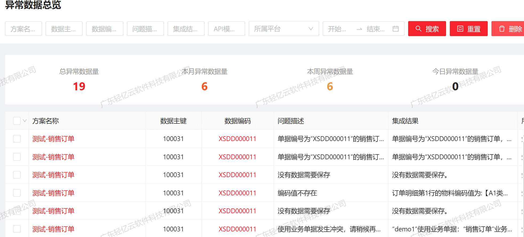
Task: Click the 开始 start date field
Action: [337, 29]
